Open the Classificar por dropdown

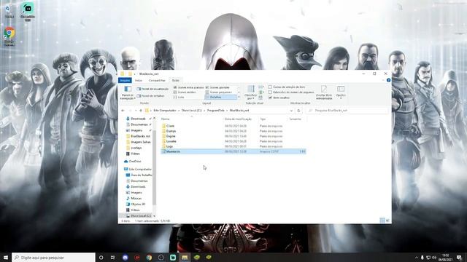pos(250,92)
